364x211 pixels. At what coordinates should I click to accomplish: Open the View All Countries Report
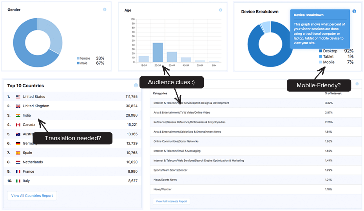32,196
